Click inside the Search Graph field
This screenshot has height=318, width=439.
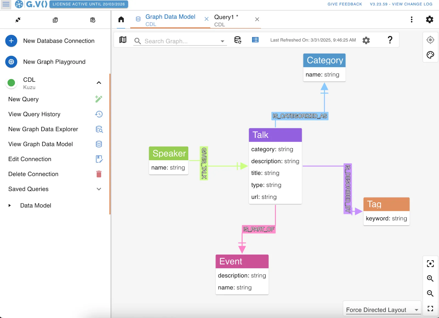pyautogui.click(x=180, y=41)
